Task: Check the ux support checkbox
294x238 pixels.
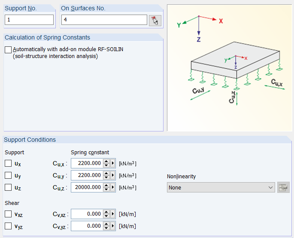Action: [8, 163]
